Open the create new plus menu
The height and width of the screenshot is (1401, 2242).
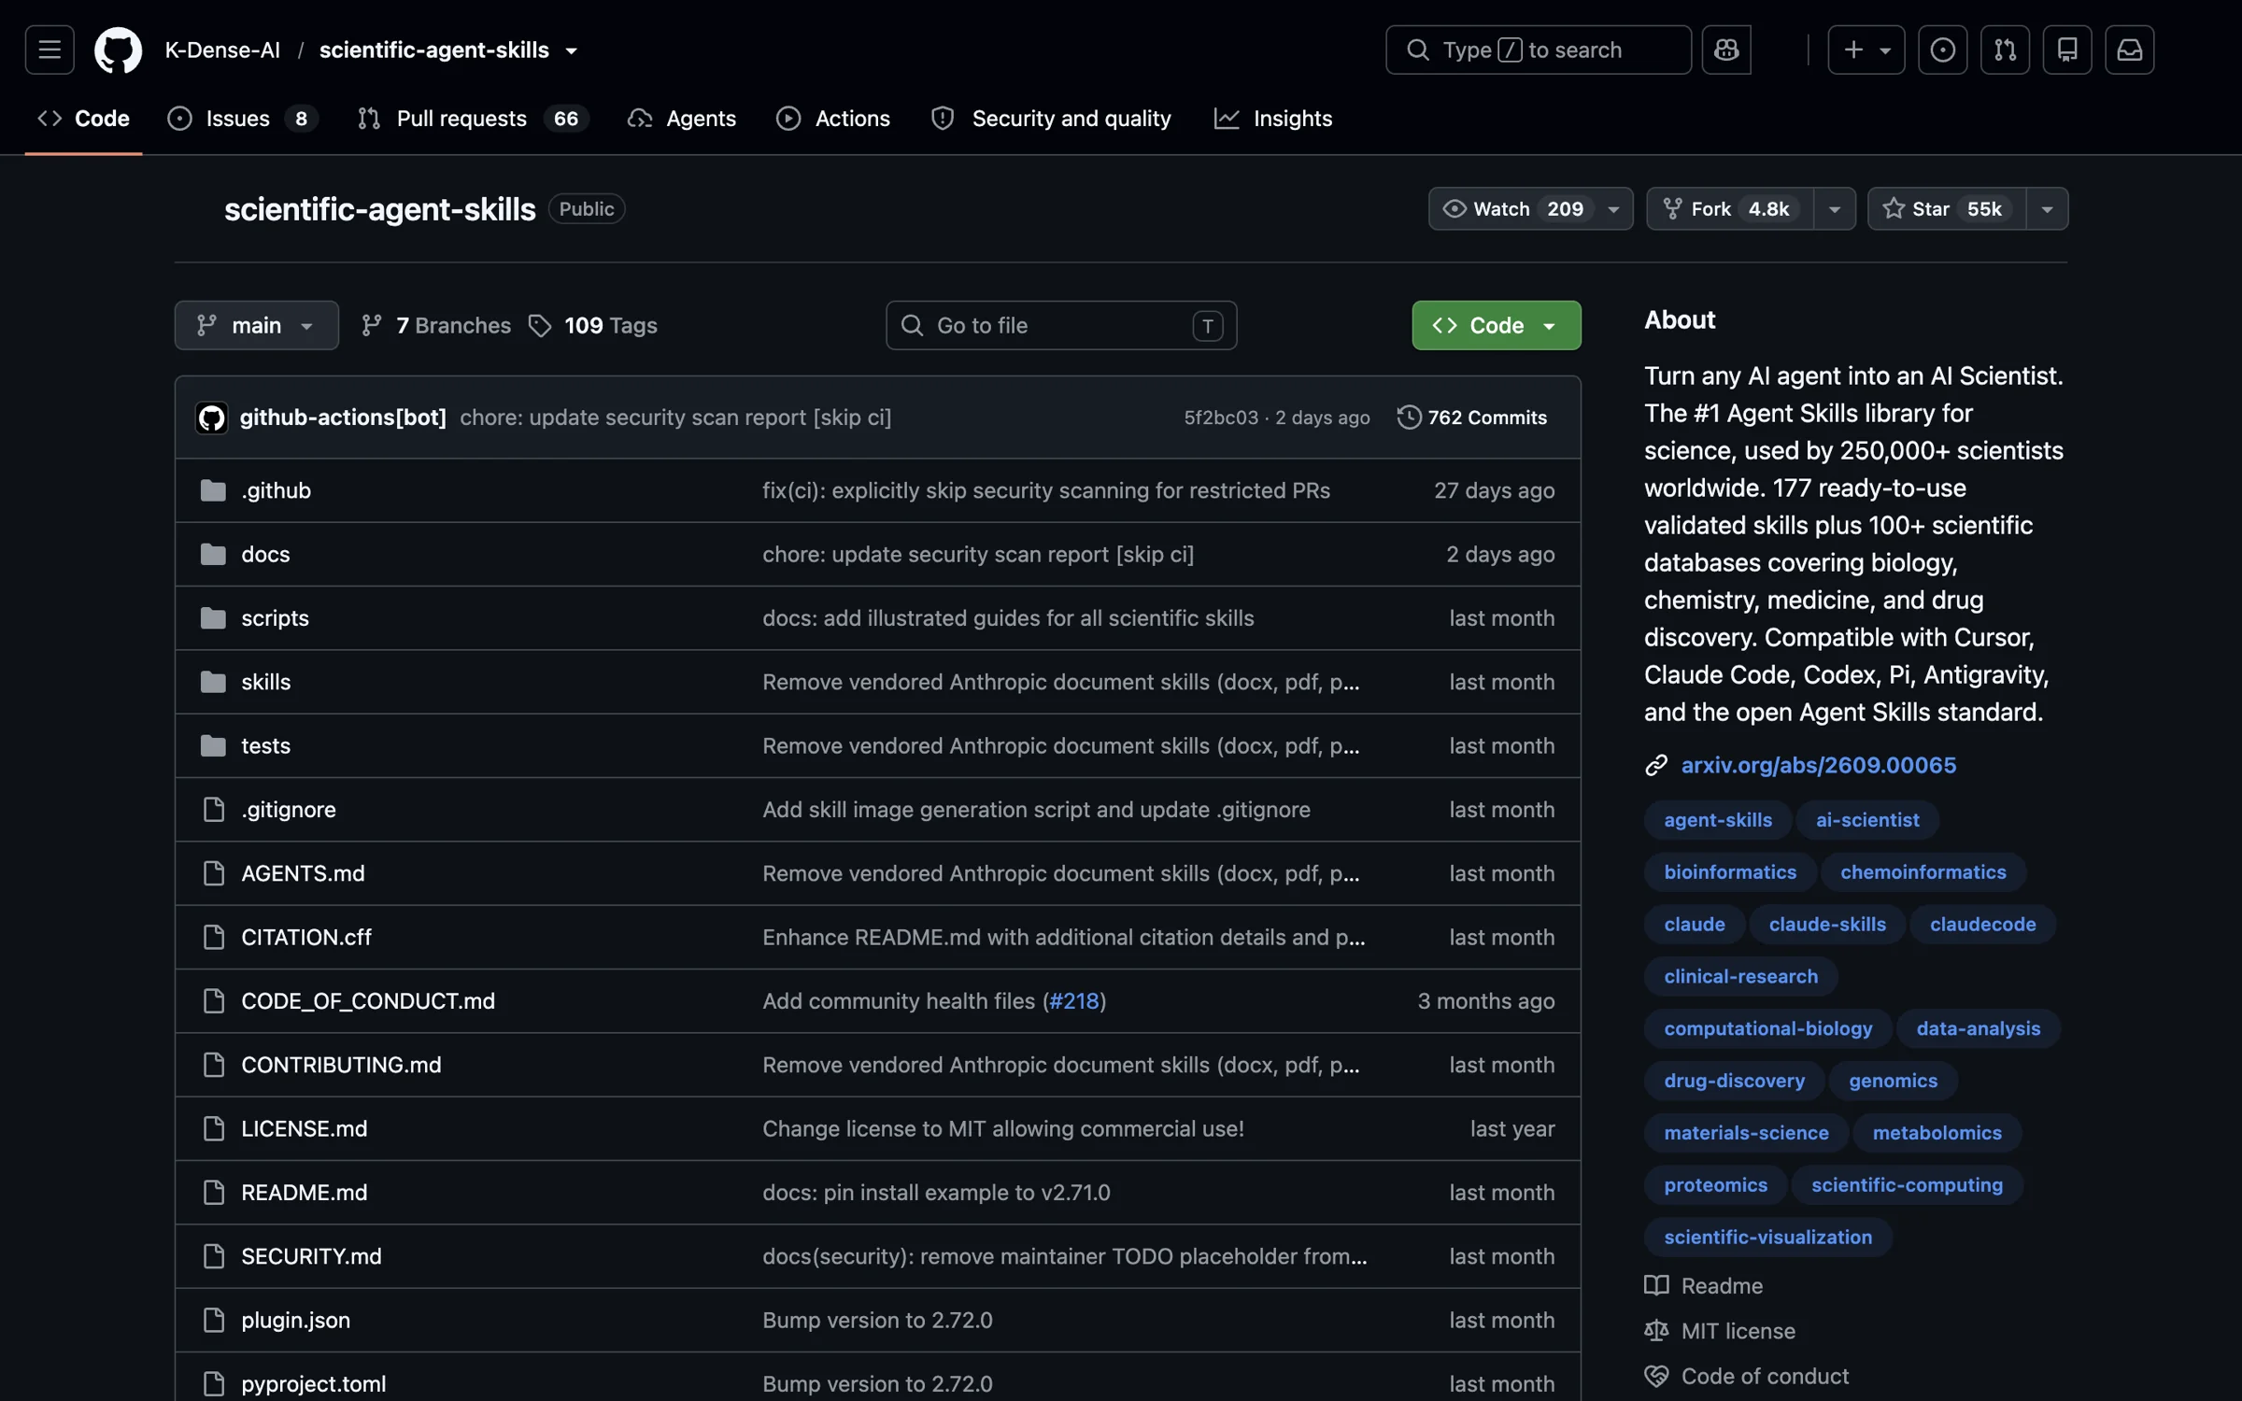click(1866, 50)
